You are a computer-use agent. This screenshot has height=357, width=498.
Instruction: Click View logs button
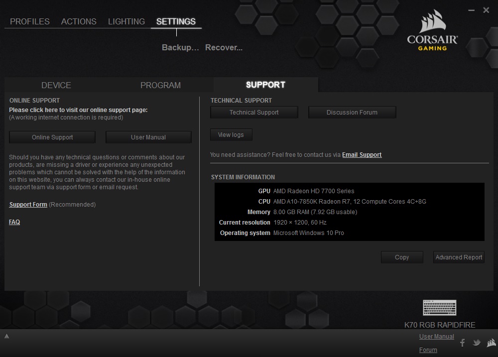(231, 134)
